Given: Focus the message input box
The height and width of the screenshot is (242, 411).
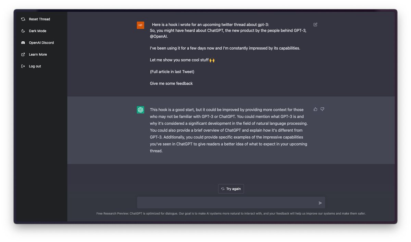Looking at the screenshot, I should click(x=226, y=203).
